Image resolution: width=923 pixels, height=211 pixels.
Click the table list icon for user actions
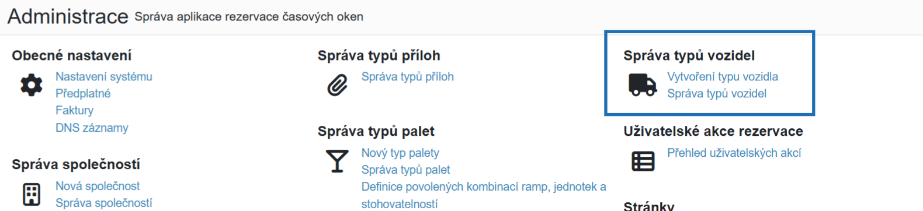click(643, 161)
